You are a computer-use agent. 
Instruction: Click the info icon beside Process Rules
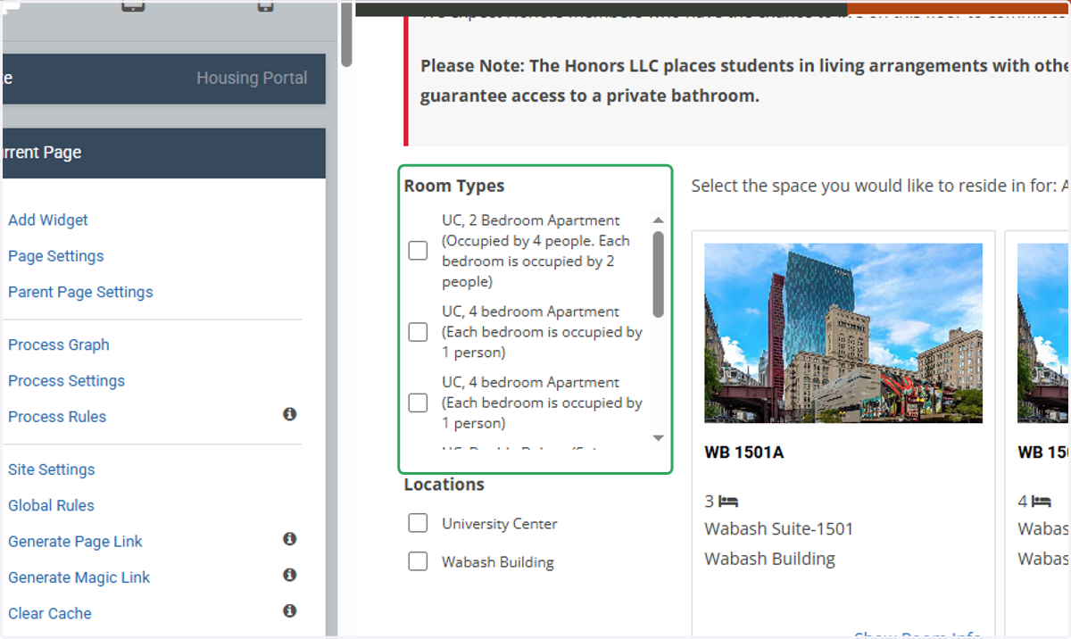point(289,414)
